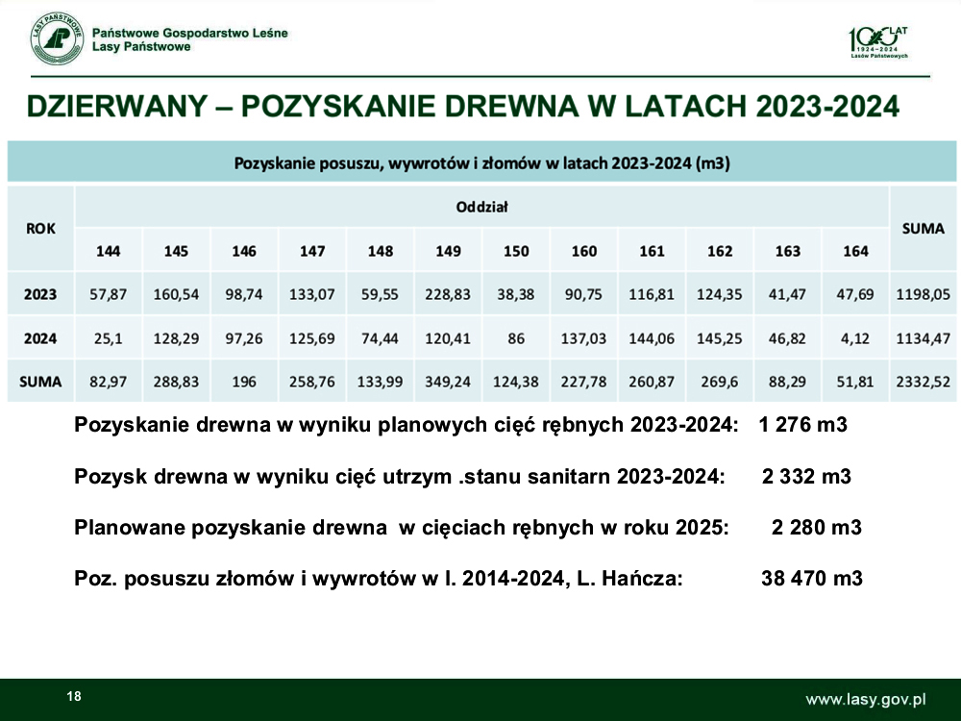Click the 100 LAT anniversary logo
961x721 pixels.
click(878, 41)
